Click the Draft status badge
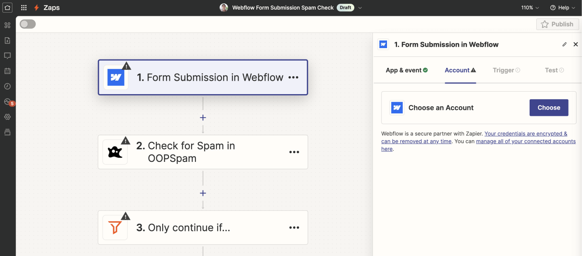This screenshot has height=256, width=582. (x=346, y=8)
